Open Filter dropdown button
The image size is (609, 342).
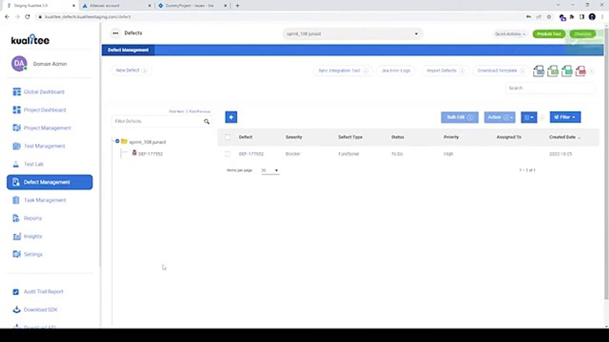coord(565,117)
